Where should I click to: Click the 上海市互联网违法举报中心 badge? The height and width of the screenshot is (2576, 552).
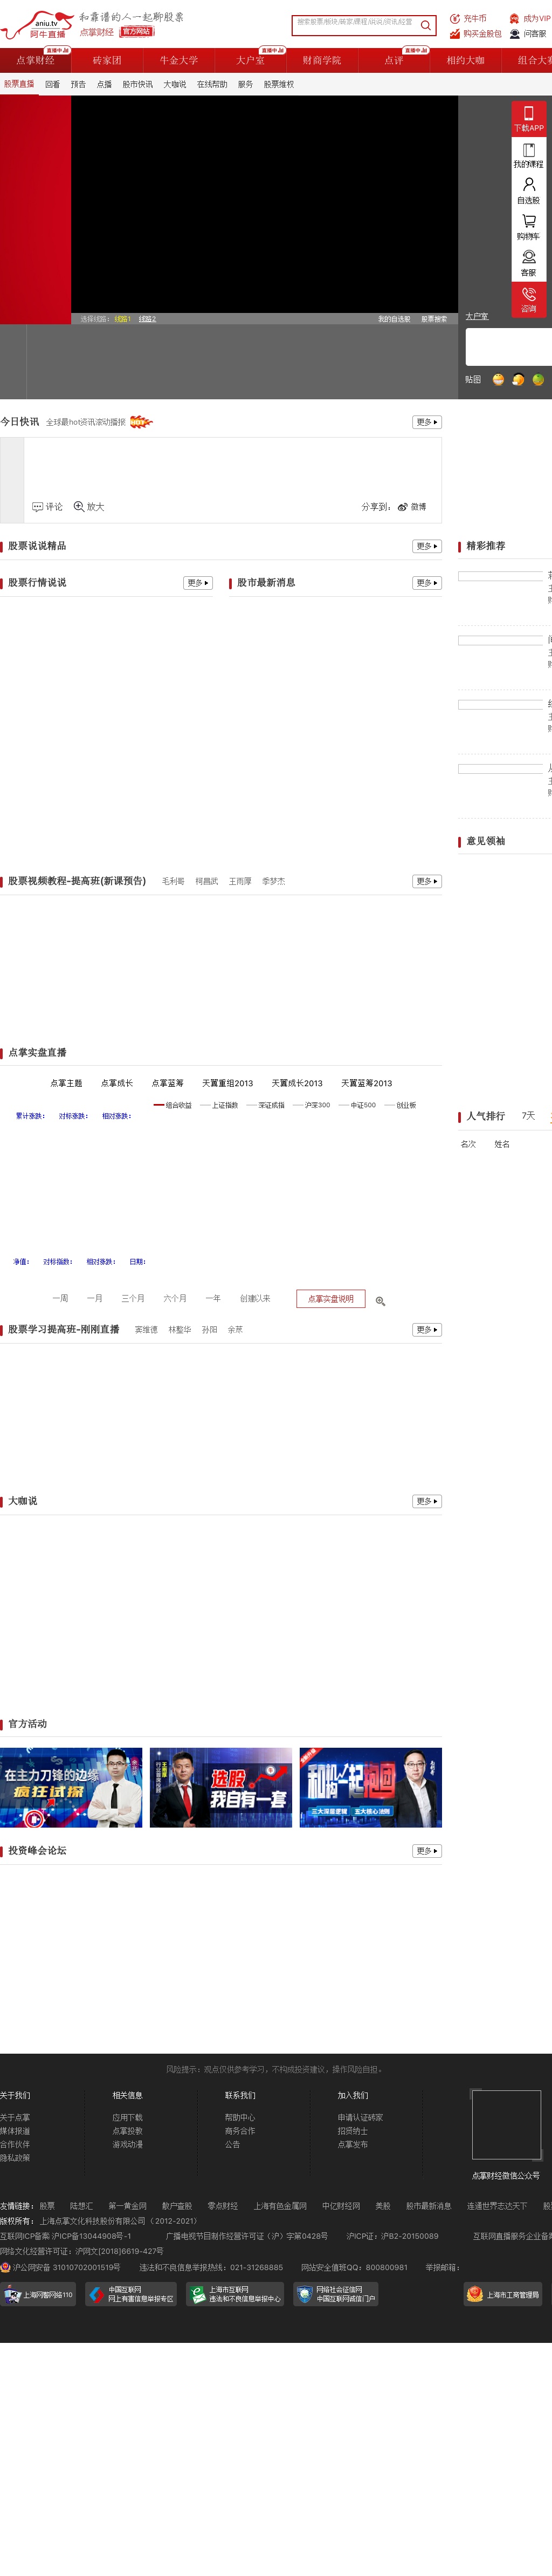[x=236, y=2294]
